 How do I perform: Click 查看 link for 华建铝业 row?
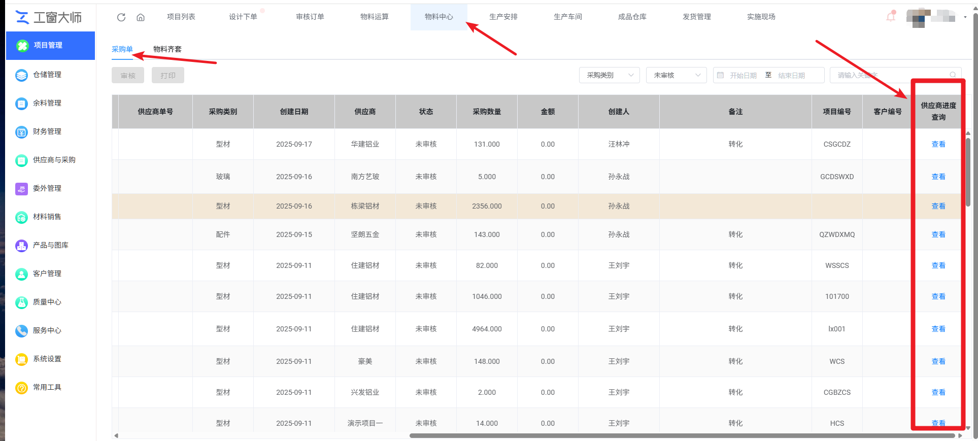tap(938, 144)
